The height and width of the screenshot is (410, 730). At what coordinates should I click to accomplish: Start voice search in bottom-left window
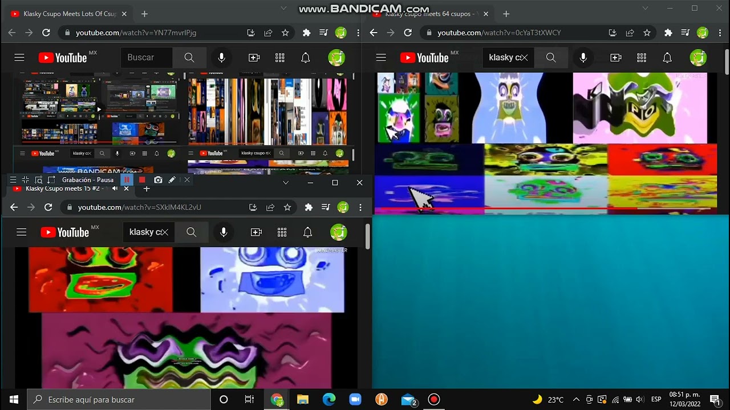[x=224, y=232]
